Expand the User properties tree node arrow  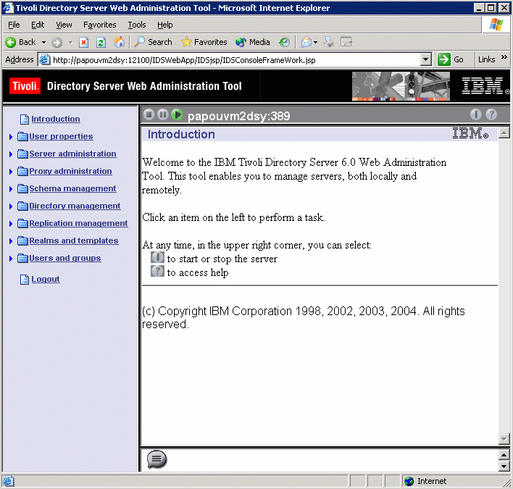11,137
